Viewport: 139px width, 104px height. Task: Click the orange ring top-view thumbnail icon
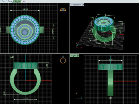(63, 10)
